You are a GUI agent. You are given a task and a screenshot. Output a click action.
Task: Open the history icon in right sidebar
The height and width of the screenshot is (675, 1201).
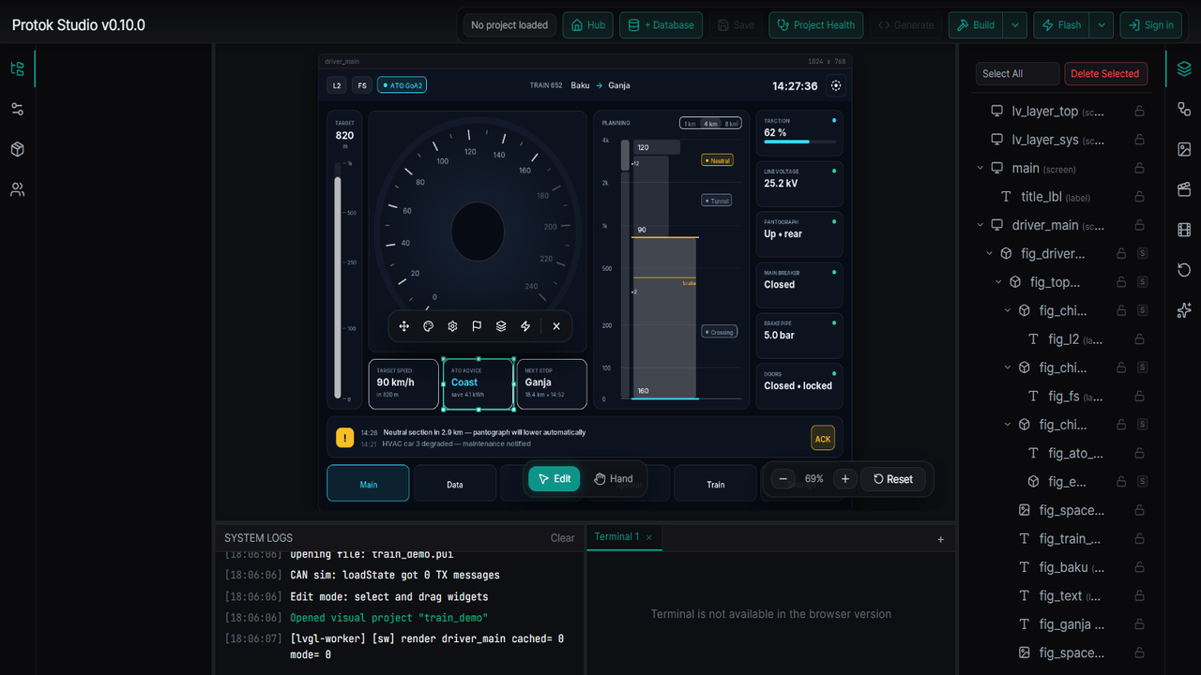point(1184,270)
